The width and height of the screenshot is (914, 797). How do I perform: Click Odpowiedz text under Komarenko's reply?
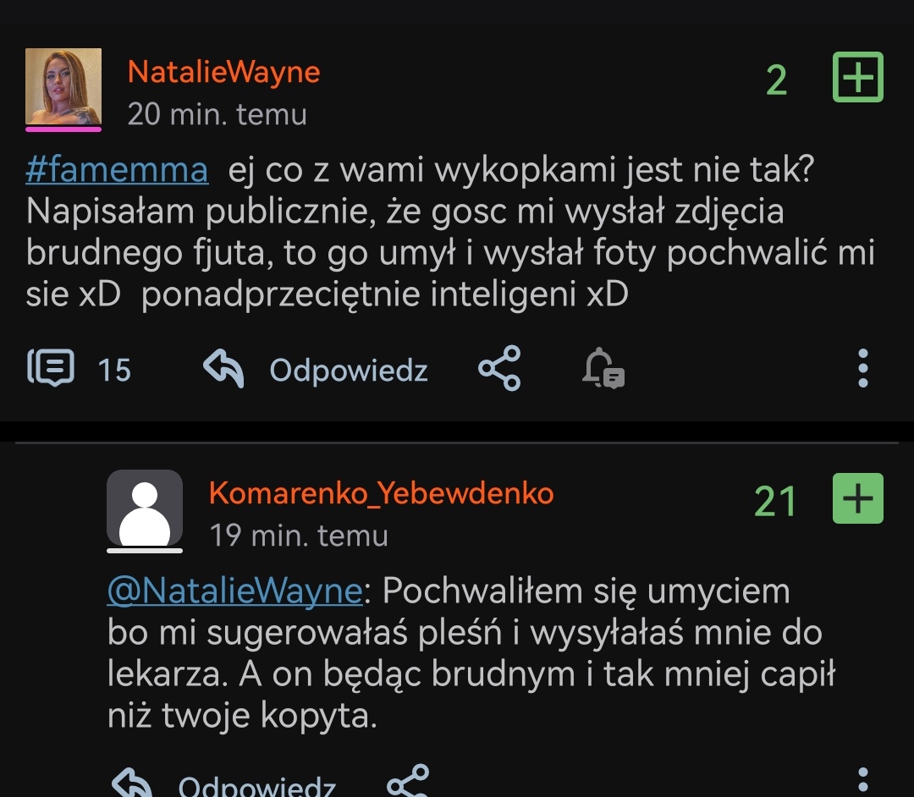(256, 787)
